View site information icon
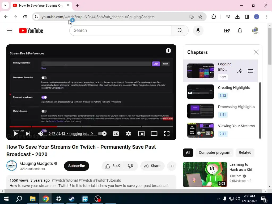Viewport: 272px width, 204px height. tap(36, 17)
